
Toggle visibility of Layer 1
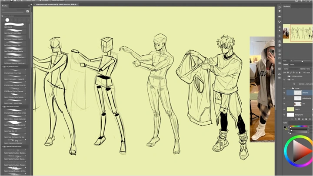pyautogui.click(x=285, y=109)
